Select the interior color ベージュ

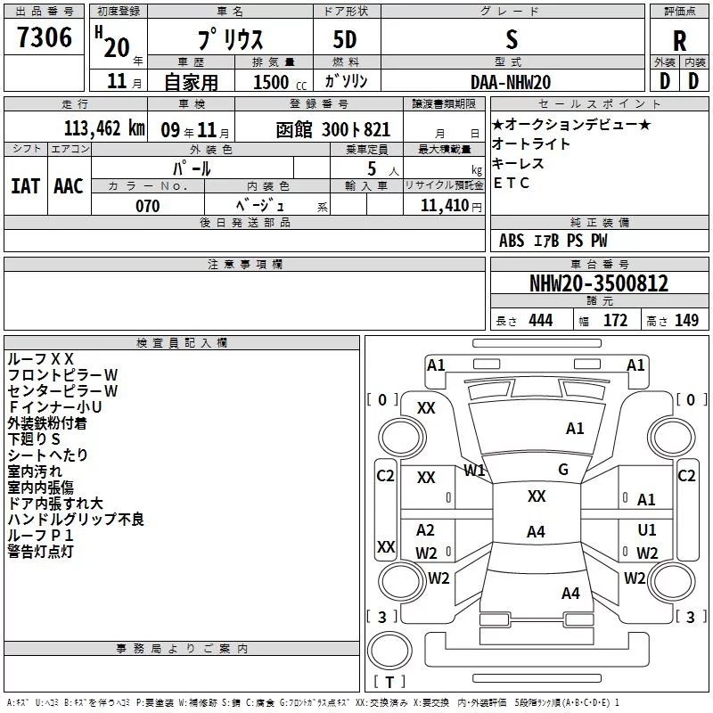[x=260, y=206]
